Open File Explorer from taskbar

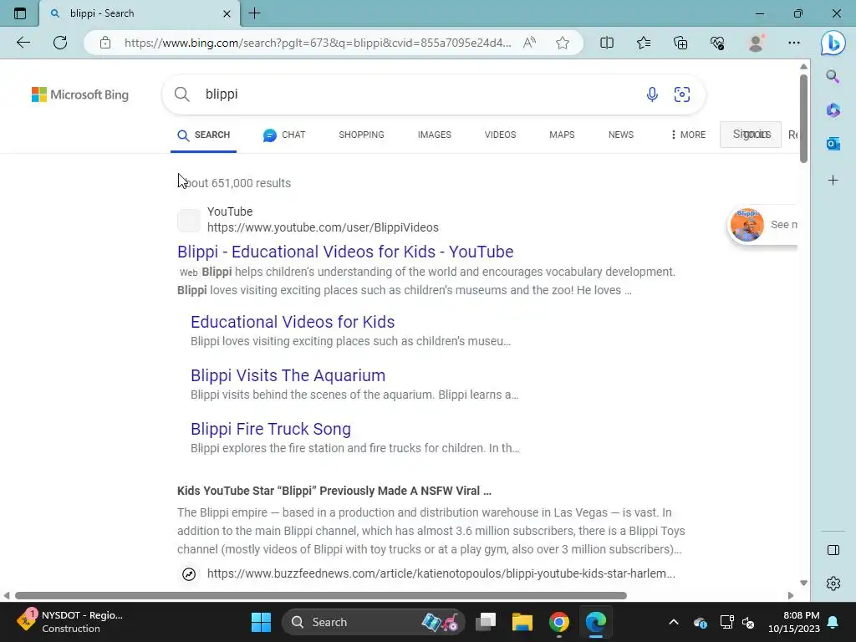coord(522,622)
